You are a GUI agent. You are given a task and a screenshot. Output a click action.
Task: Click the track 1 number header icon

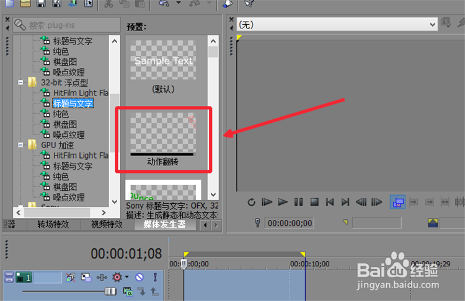[x=24, y=277]
